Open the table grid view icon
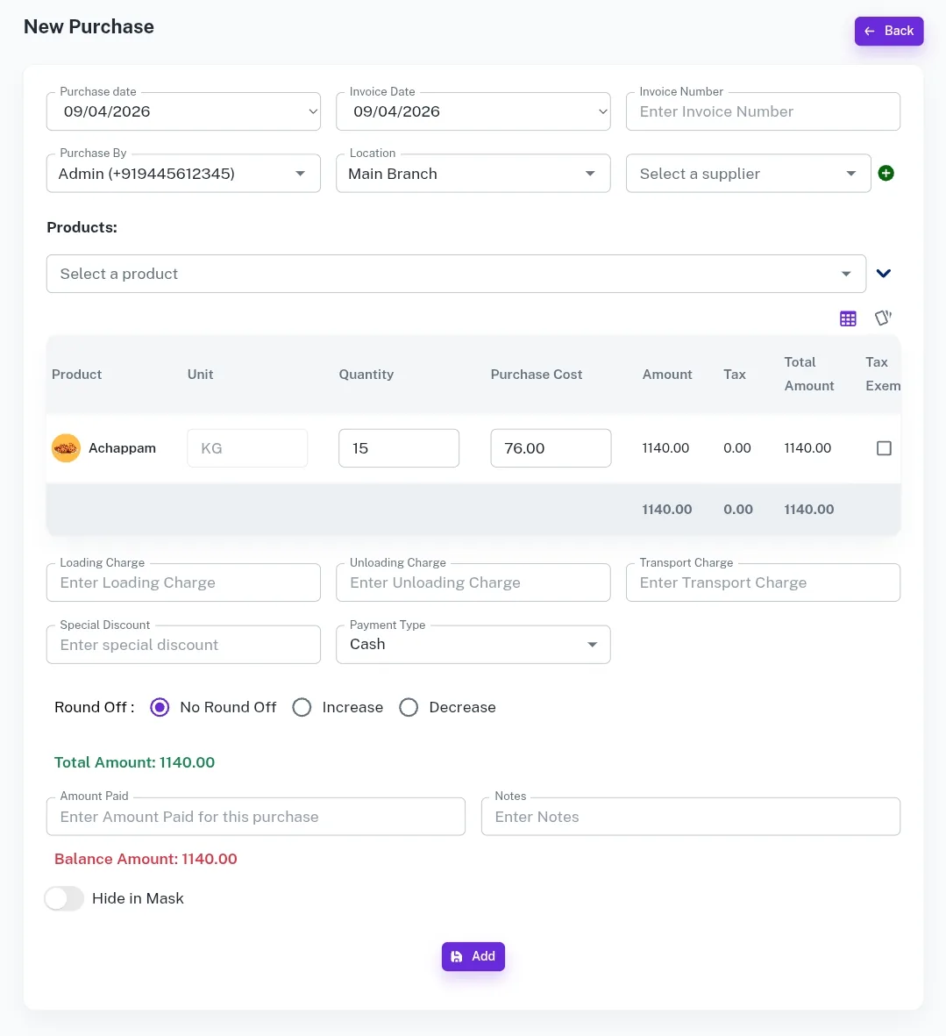Screen dimensions: 946x1036 click(x=849, y=318)
